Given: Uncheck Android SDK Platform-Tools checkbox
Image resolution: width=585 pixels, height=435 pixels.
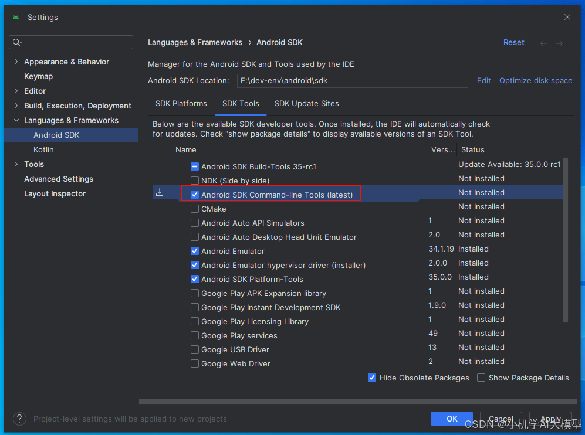Looking at the screenshot, I should (x=195, y=279).
